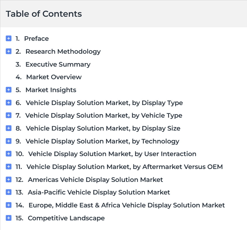Click plus icon beside Aftermarket Versus OEM
The height and width of the screenshot is (230, 247).
tap(8, 167)
